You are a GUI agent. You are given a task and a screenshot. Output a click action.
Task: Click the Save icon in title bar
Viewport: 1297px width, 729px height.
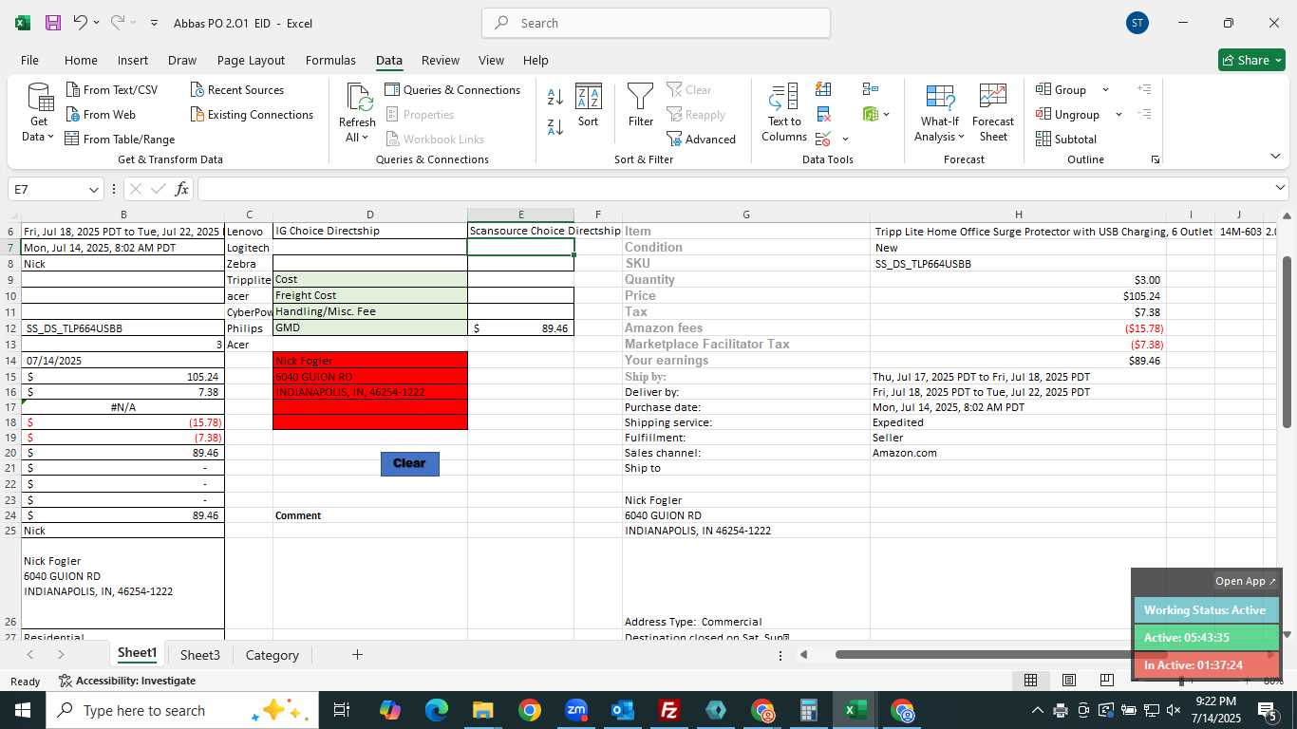tap(53, 23)
